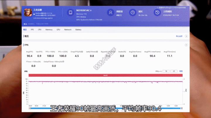211x118 pixels.
Task: Click the right handle of the chart range slider
Action: tap(181, 108)
